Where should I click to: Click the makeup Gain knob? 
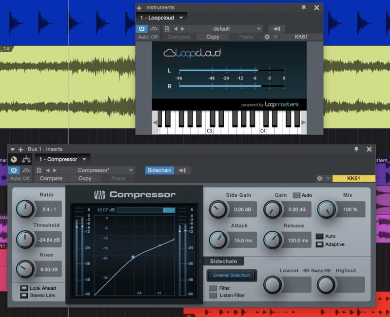coord(273,210)
